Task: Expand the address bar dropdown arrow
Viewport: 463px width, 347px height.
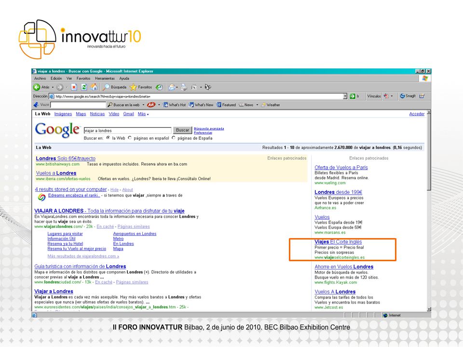Action: coord(345,96)
